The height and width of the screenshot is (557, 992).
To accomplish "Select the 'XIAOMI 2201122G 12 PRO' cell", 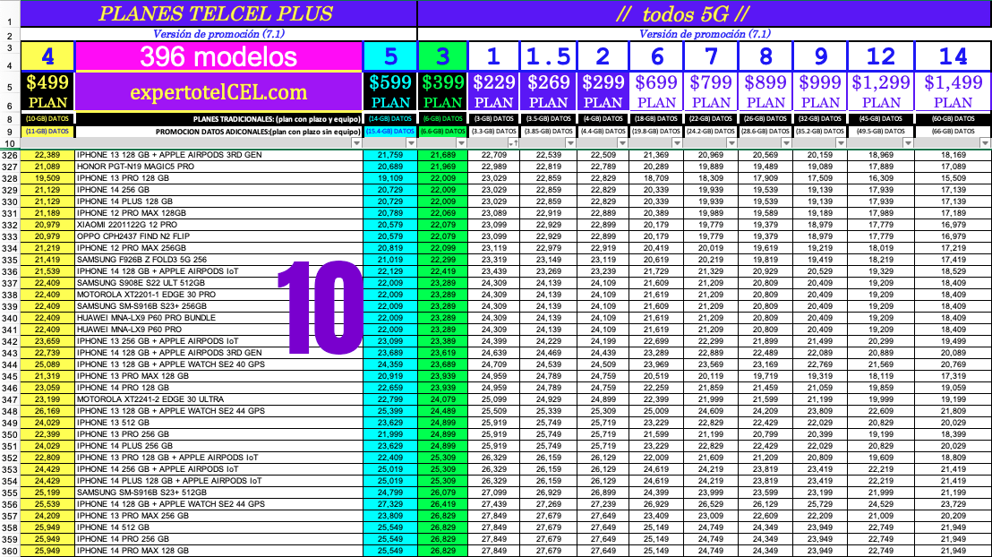I will [218, 225].
